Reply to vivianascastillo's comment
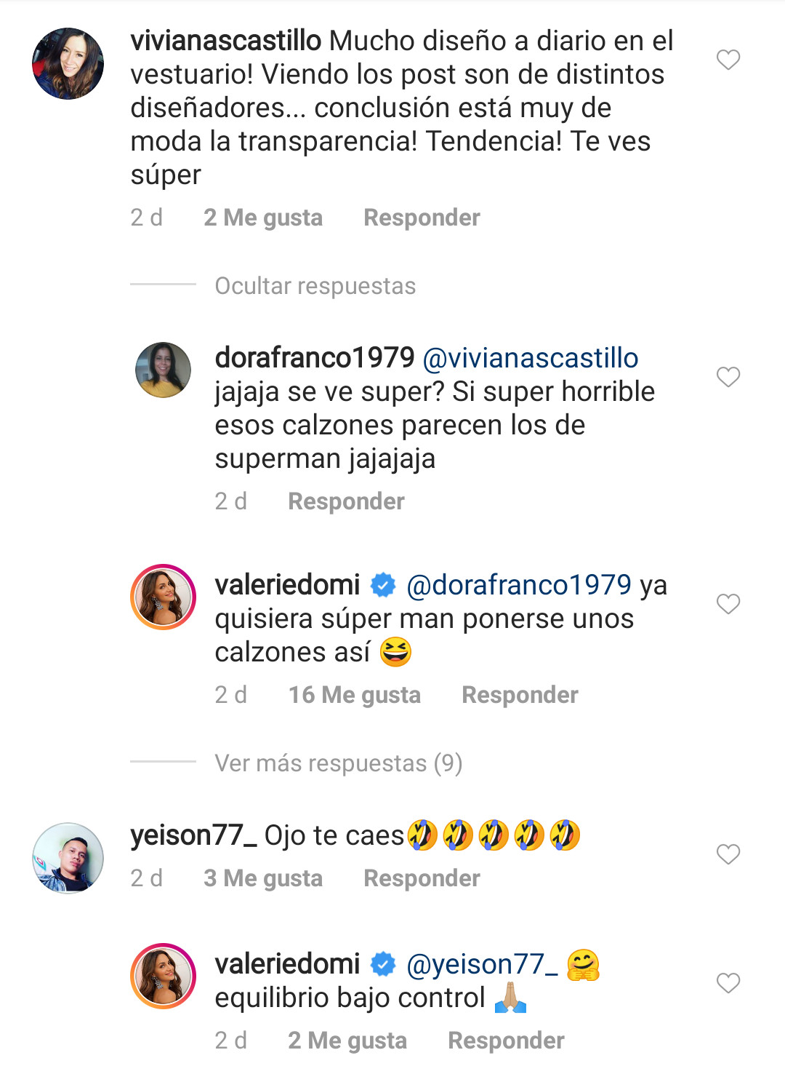This screenshot has width=785, height=1074. (422, 218)
